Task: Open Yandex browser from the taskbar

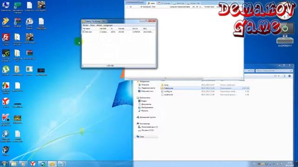Action: [x=33, y=164]
